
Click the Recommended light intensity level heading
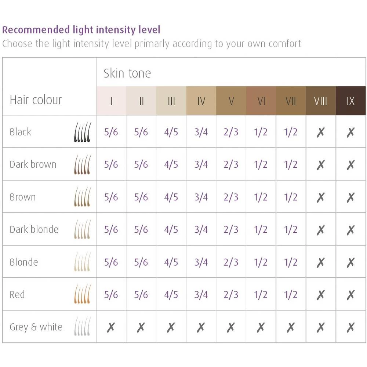point(81,30)
